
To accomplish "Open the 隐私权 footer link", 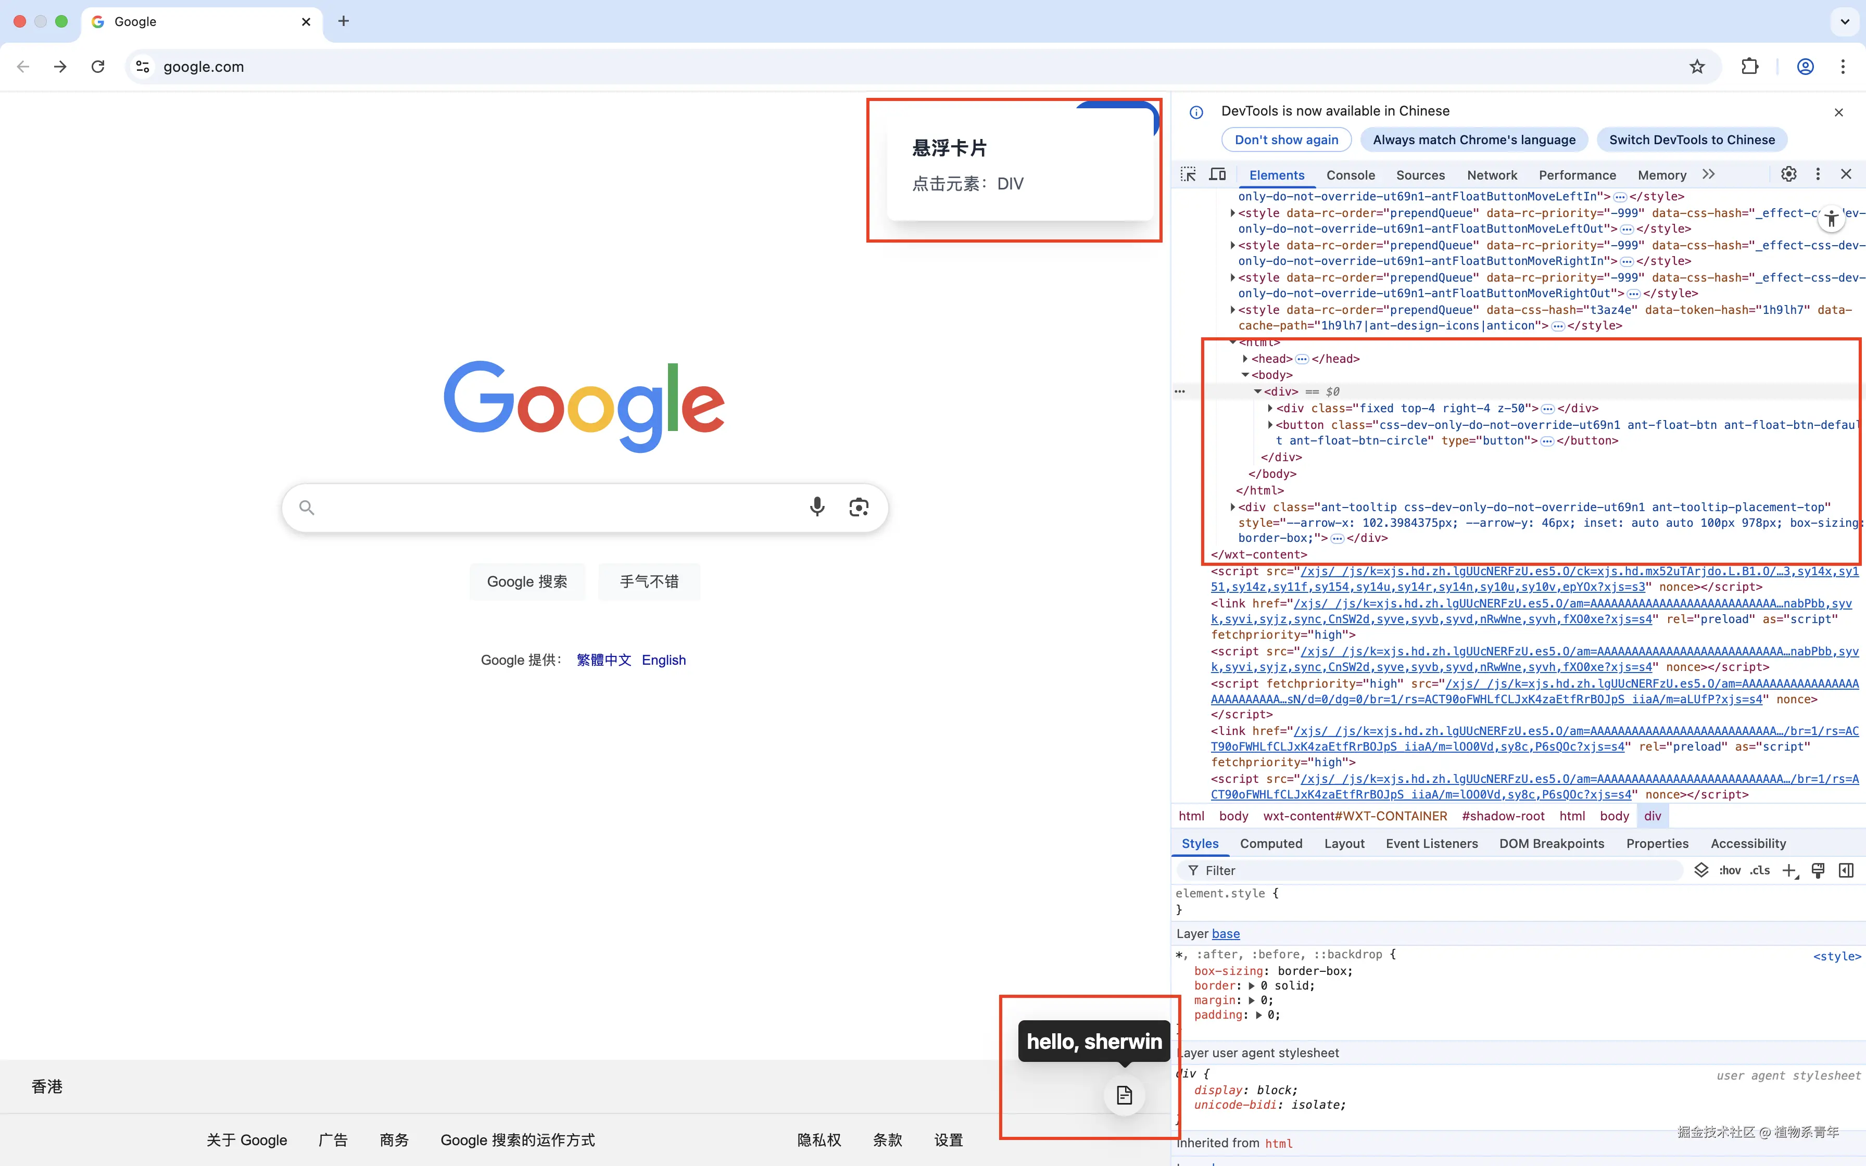I will click(819, 1140).
